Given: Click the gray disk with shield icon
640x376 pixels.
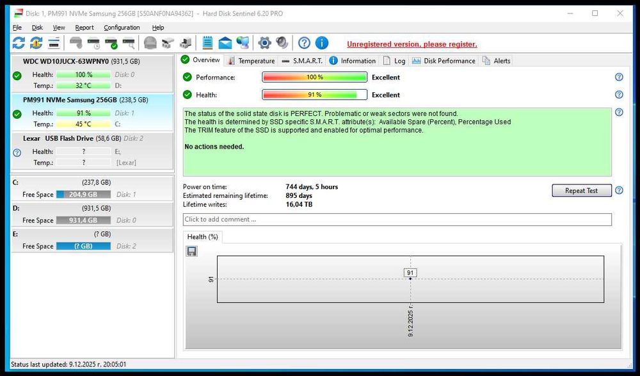Looking at the screenshot, I should (76, 43).
